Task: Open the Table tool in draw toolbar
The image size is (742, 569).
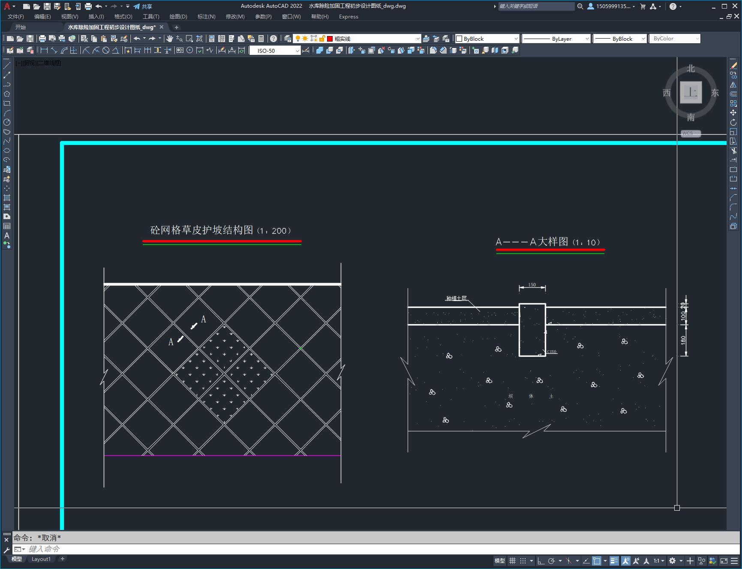Action: 7,226
